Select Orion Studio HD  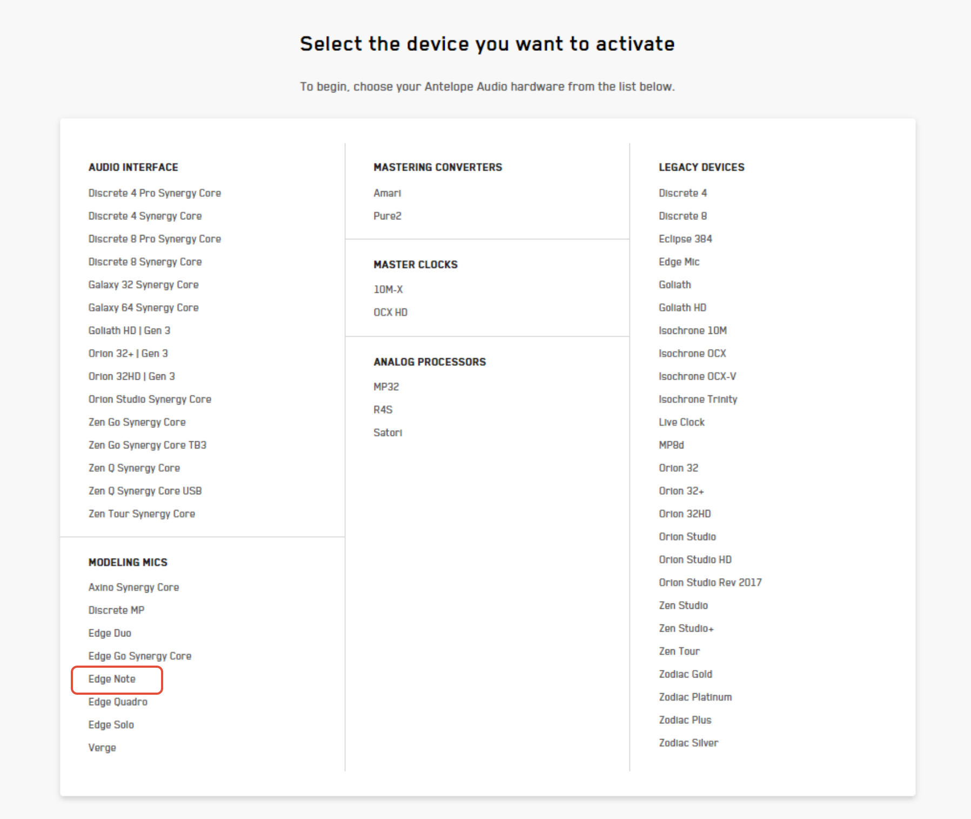pos(695,560)
